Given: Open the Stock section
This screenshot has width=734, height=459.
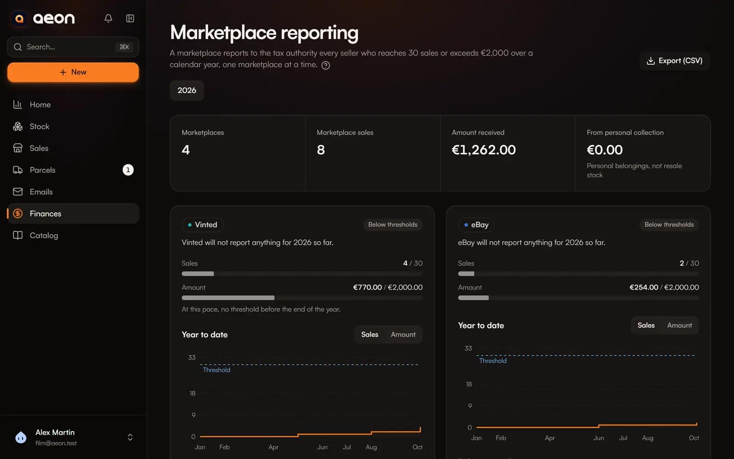Looking at the screenshot, I should (73, 126).
